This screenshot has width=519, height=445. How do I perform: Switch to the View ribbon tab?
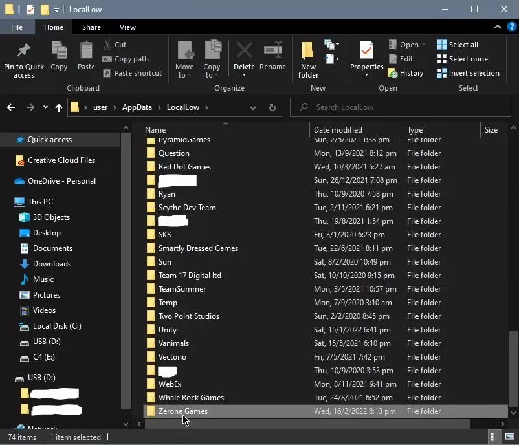pyautogui.click(x=127, y=27)
